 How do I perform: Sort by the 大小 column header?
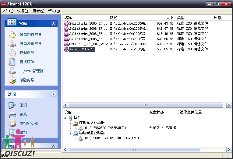(x=165, y=18)
